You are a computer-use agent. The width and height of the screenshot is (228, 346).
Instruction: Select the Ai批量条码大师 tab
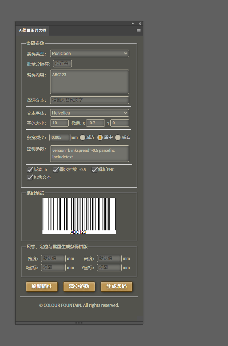click(x=33, y=30)
